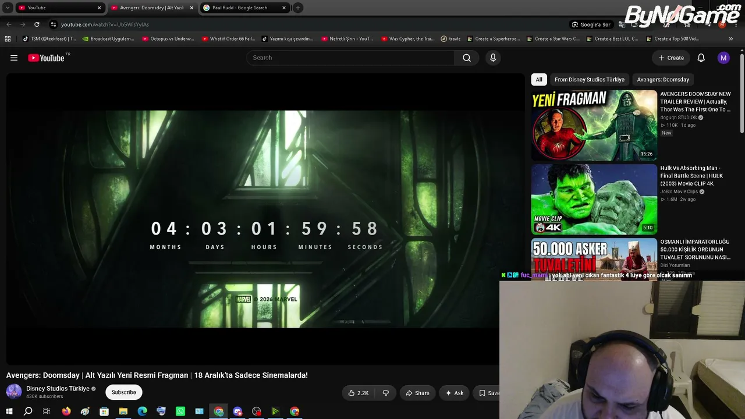Click the Google'a Sor lens button
The image size is (745, 419).
pyautogui.click(x=591, y=24)
